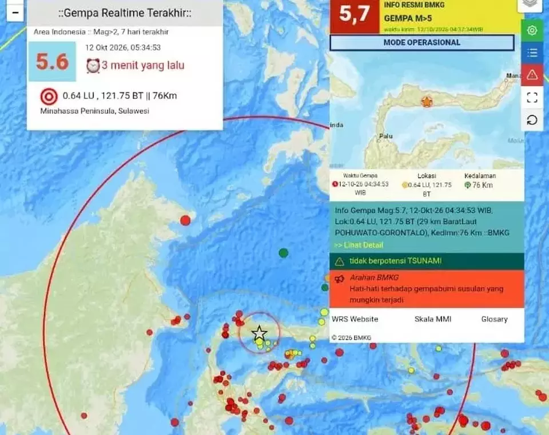Open the red warning triangle icon
Image resolution: width=549 pixels, height=435 pixels.
click(532, 75)
